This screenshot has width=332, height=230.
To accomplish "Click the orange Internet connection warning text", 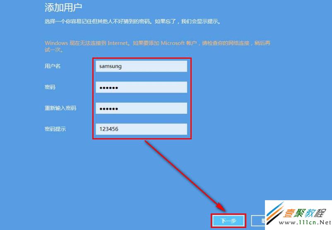I will (x=158, y=46).
